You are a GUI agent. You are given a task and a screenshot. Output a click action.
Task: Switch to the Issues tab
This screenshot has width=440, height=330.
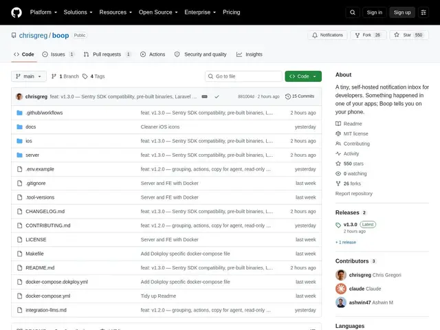(58, 54)
